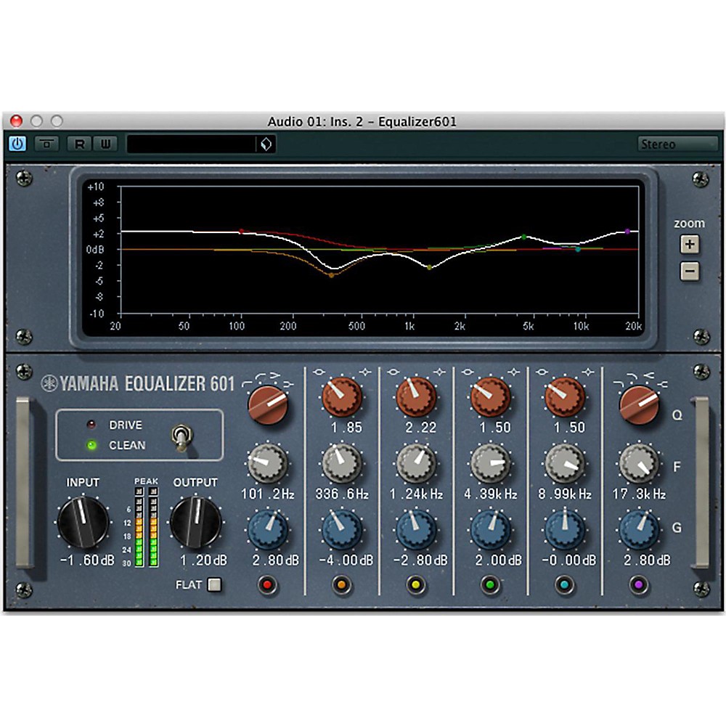Select the green band 4 node on graph

(524, 237)
